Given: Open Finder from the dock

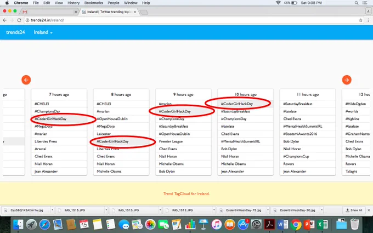Looking at the screenshot, I should point(18,224).
